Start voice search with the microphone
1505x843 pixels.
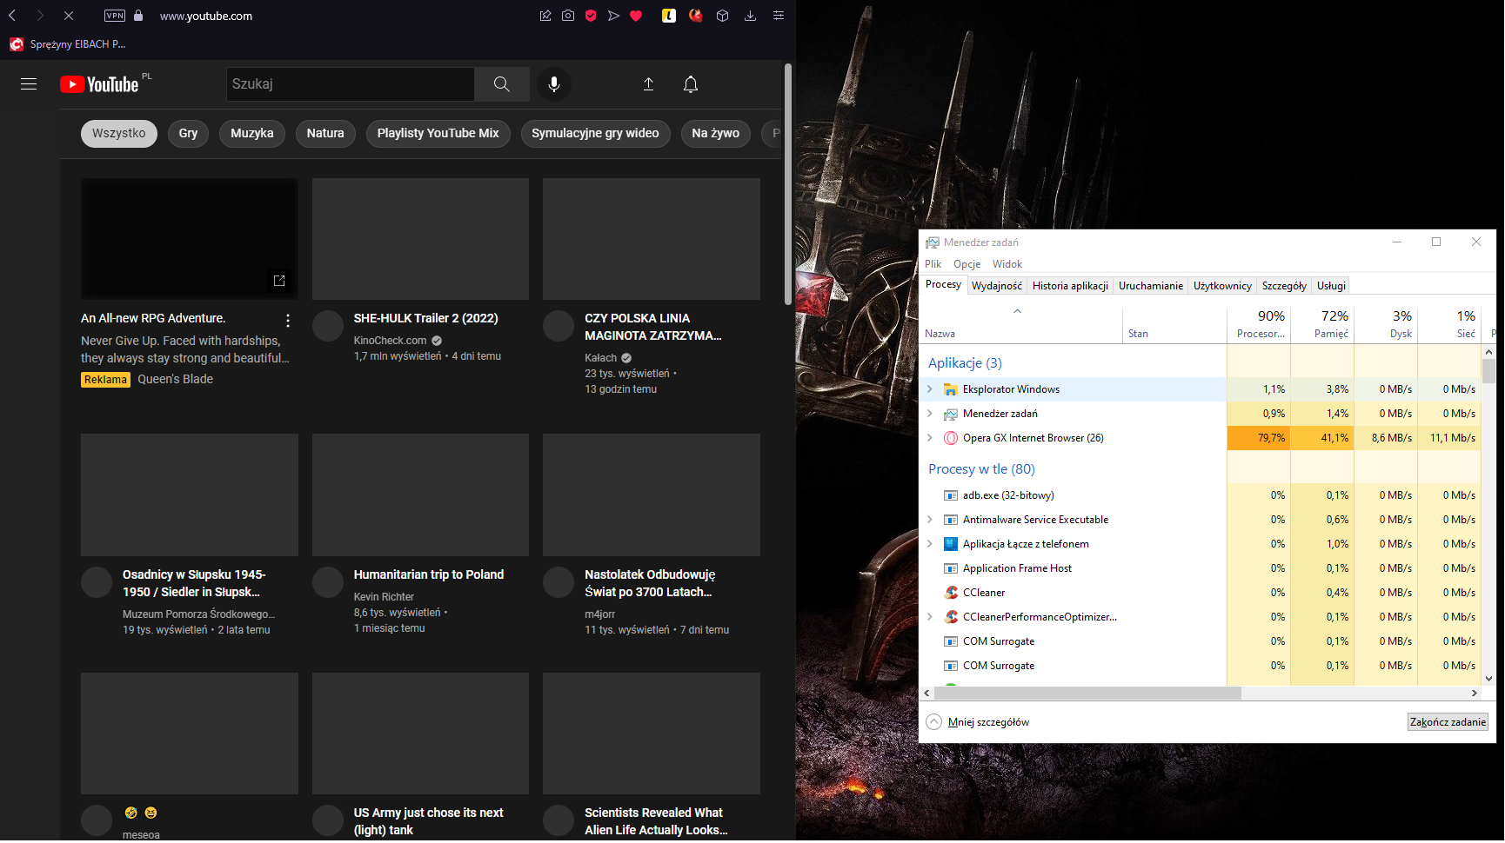[x=554, y=84]
